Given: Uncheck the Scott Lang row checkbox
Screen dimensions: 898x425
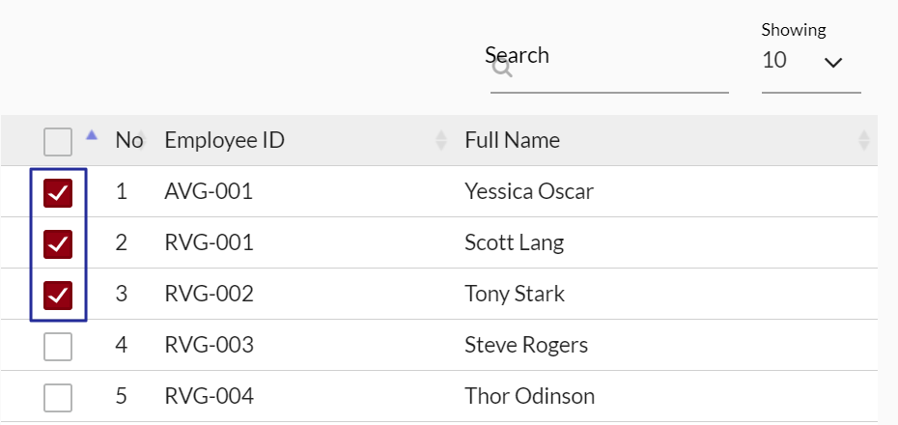Looking at the screenshot, I should click(58, 243).
